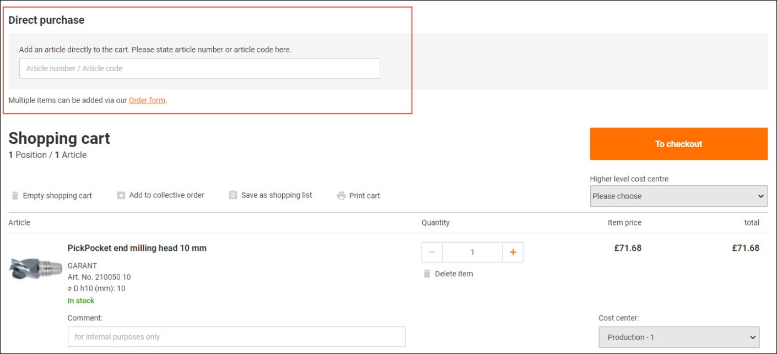Expand the Cost center Production - 1 dropdown
The image size is (777, 354).
pos(678,337)
